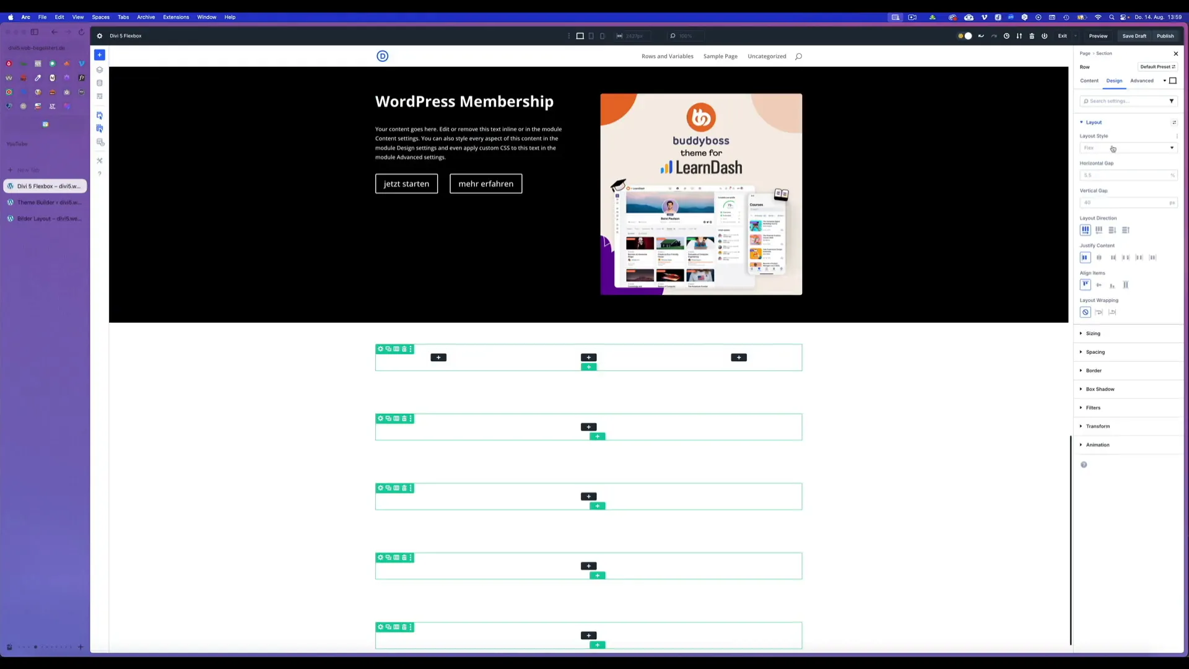Open the Extensions menu in macOS menu bar

point(176,17)
